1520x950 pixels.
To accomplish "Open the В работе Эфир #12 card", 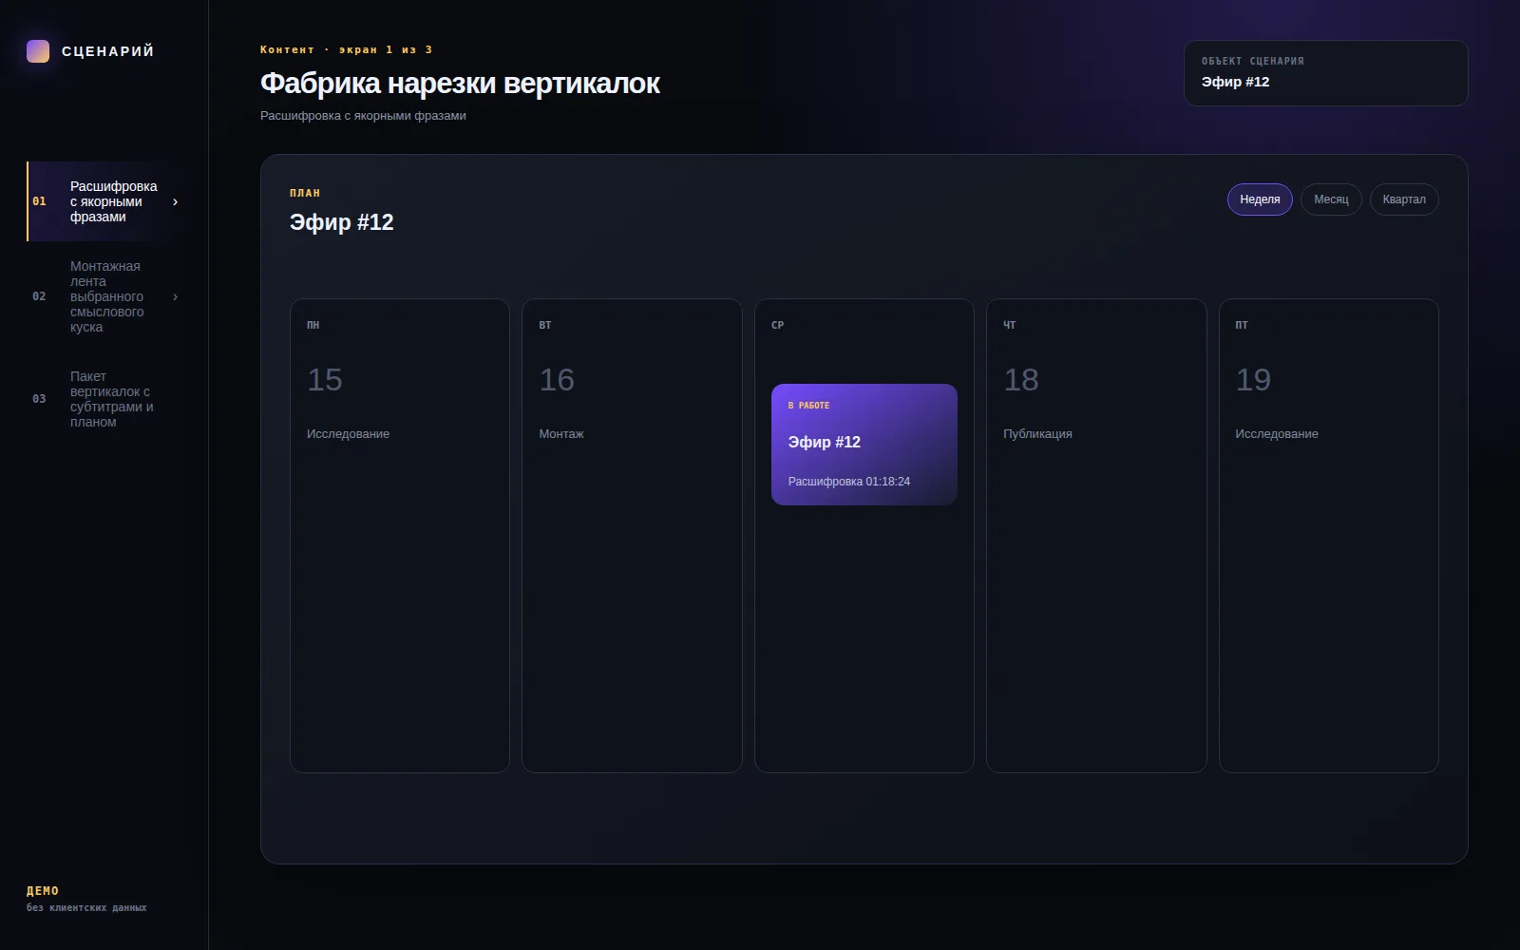I will click(x=864, y=445).
